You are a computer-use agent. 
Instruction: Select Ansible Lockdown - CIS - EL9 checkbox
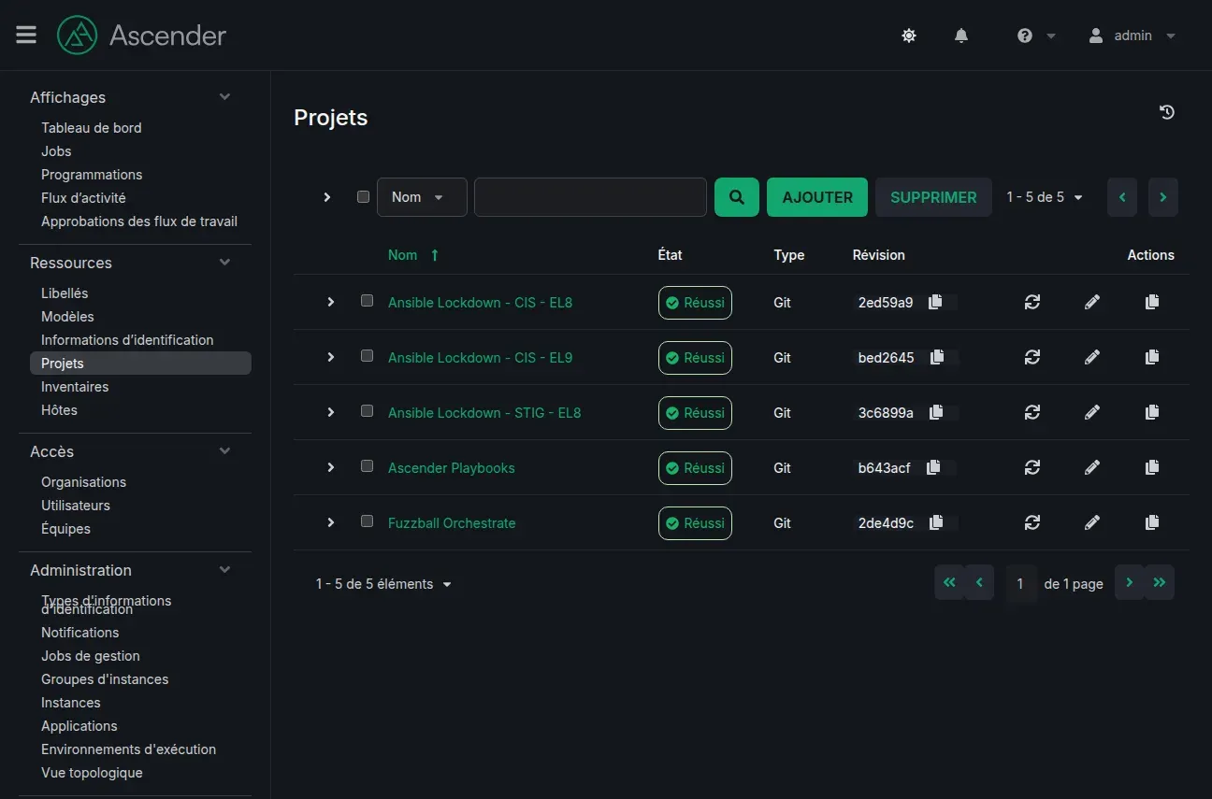367,356
